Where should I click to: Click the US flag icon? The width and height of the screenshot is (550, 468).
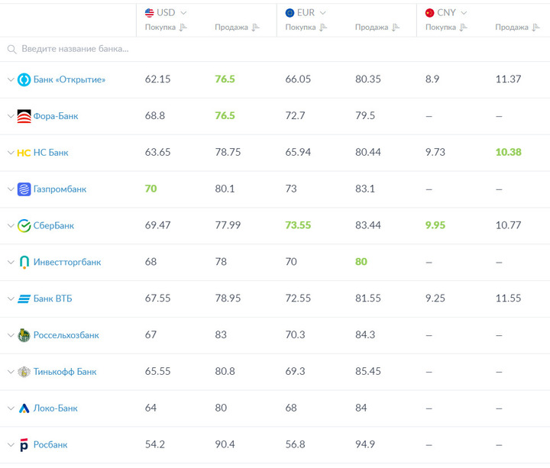[150, 13]
